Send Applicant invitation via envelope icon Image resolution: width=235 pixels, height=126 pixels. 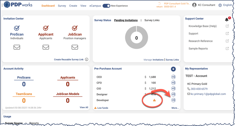point(46,47)
